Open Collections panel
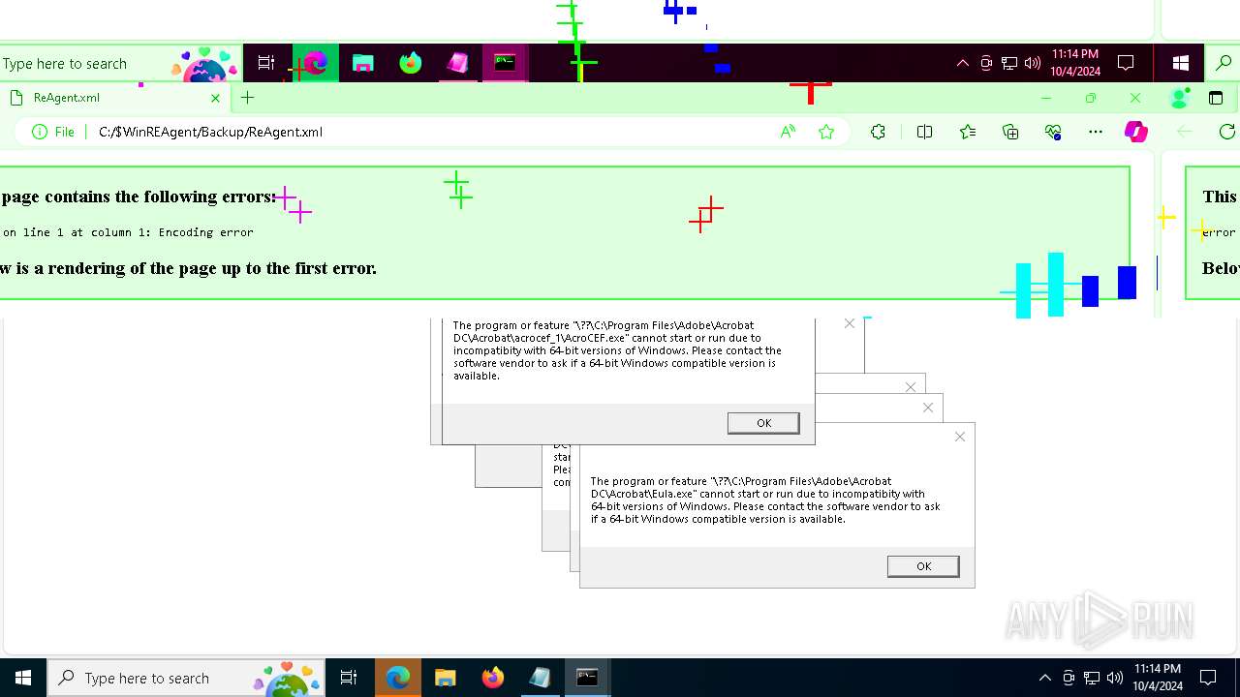 click(1010, 132)
